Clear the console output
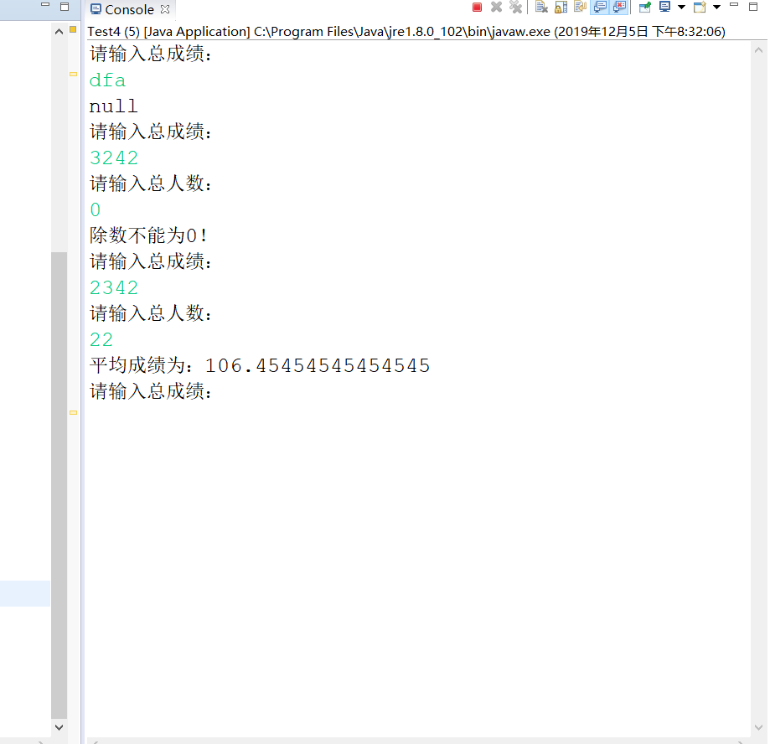The height and width of the screenshot is (744, 770). point(540,7)
